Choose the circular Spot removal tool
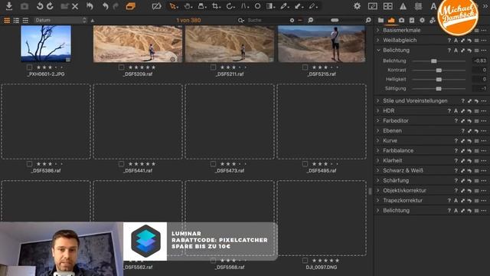The image size is (490, 276). pyautogui.click(x=257, y=6)
